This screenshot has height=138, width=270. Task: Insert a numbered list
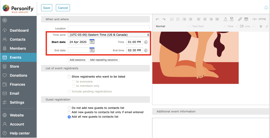pos(172,19)
